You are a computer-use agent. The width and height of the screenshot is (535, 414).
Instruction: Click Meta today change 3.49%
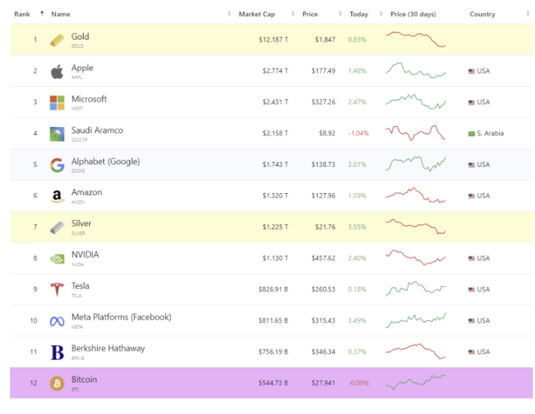[357, 321]
